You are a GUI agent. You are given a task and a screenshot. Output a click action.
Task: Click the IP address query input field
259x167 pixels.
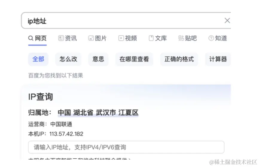pyautogui.click(x=126, y=147)
